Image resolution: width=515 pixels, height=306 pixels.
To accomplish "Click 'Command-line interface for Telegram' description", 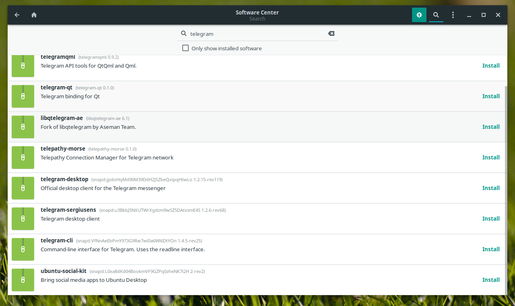I will [123, 249].
